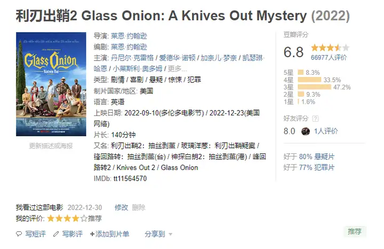Click the 66977人评价 ratings link
Screen dimensions: 384x249
[x=329, y=58]
